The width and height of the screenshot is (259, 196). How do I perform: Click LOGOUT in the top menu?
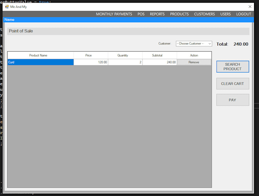point(243,14)
